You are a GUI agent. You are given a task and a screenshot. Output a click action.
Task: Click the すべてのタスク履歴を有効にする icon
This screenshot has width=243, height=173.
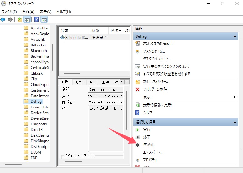(137, 74)
